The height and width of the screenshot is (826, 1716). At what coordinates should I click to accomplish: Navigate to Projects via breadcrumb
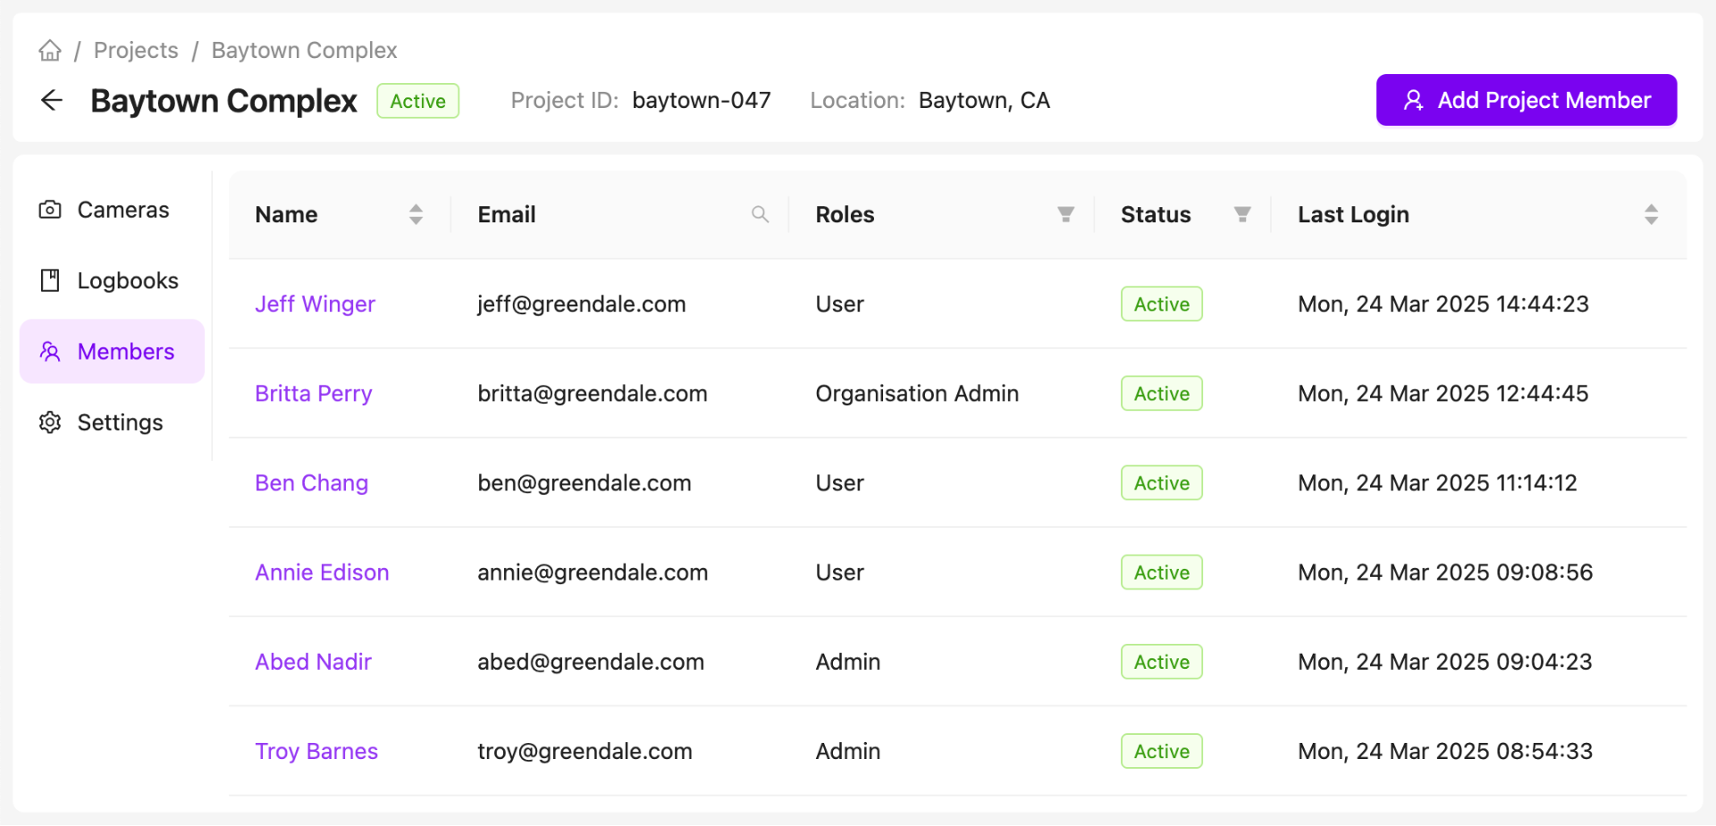point(135,50)
